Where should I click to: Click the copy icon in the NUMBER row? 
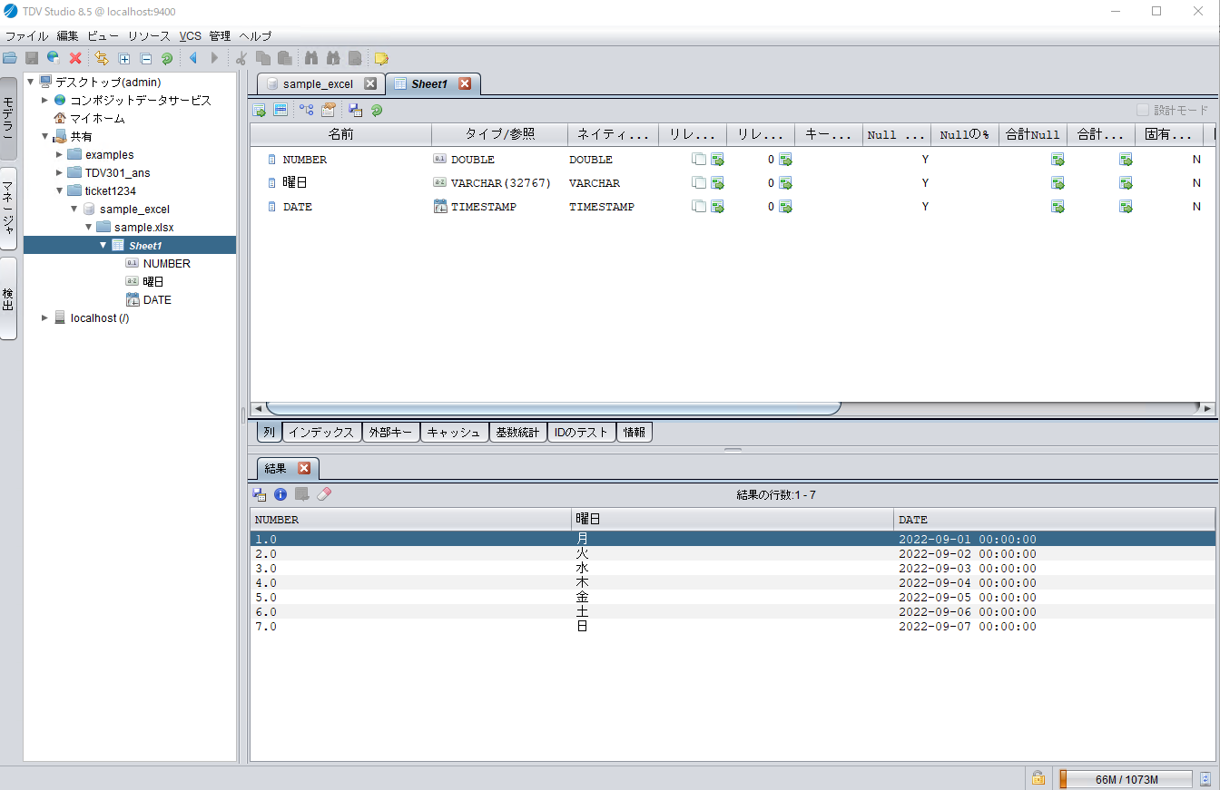pos(698,159)
